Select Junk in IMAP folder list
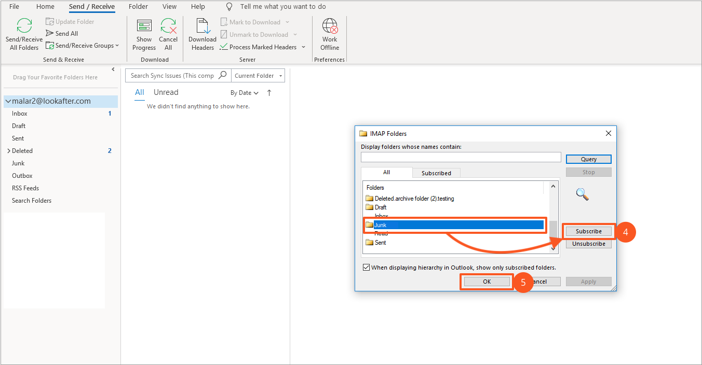Image resolution: width=702 pixels, height=365 pixels. pyautogui.click(x=454, y=225)
